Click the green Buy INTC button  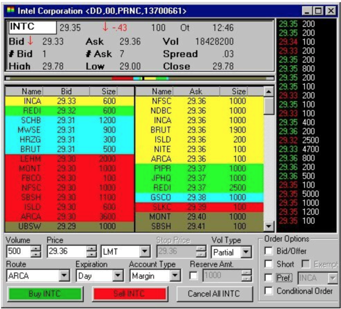point(45,294)
